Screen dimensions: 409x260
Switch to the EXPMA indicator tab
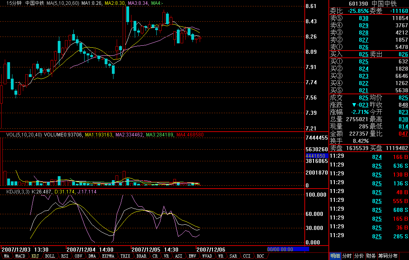click(x=108, y=256)
